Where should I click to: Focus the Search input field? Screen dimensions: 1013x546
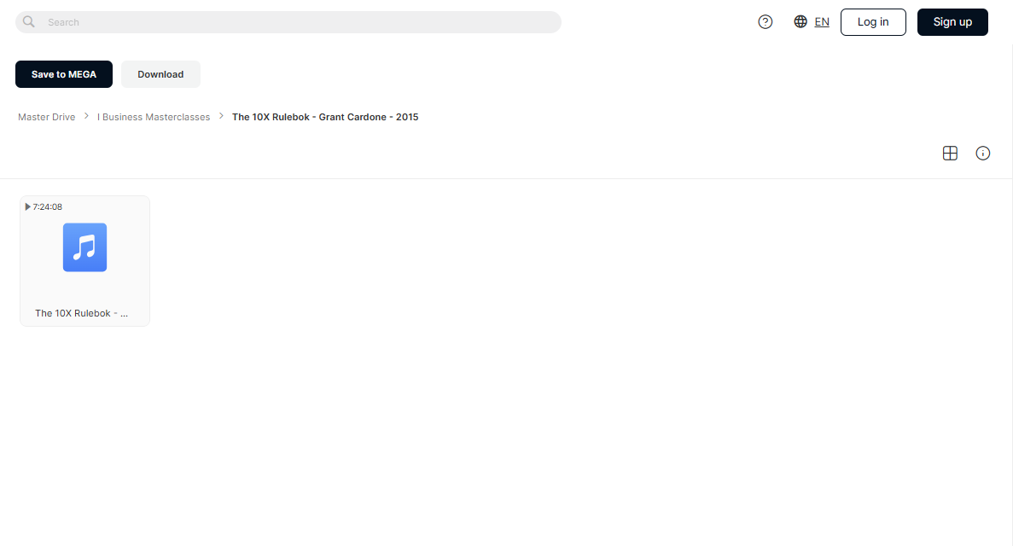tap(288, 22)
